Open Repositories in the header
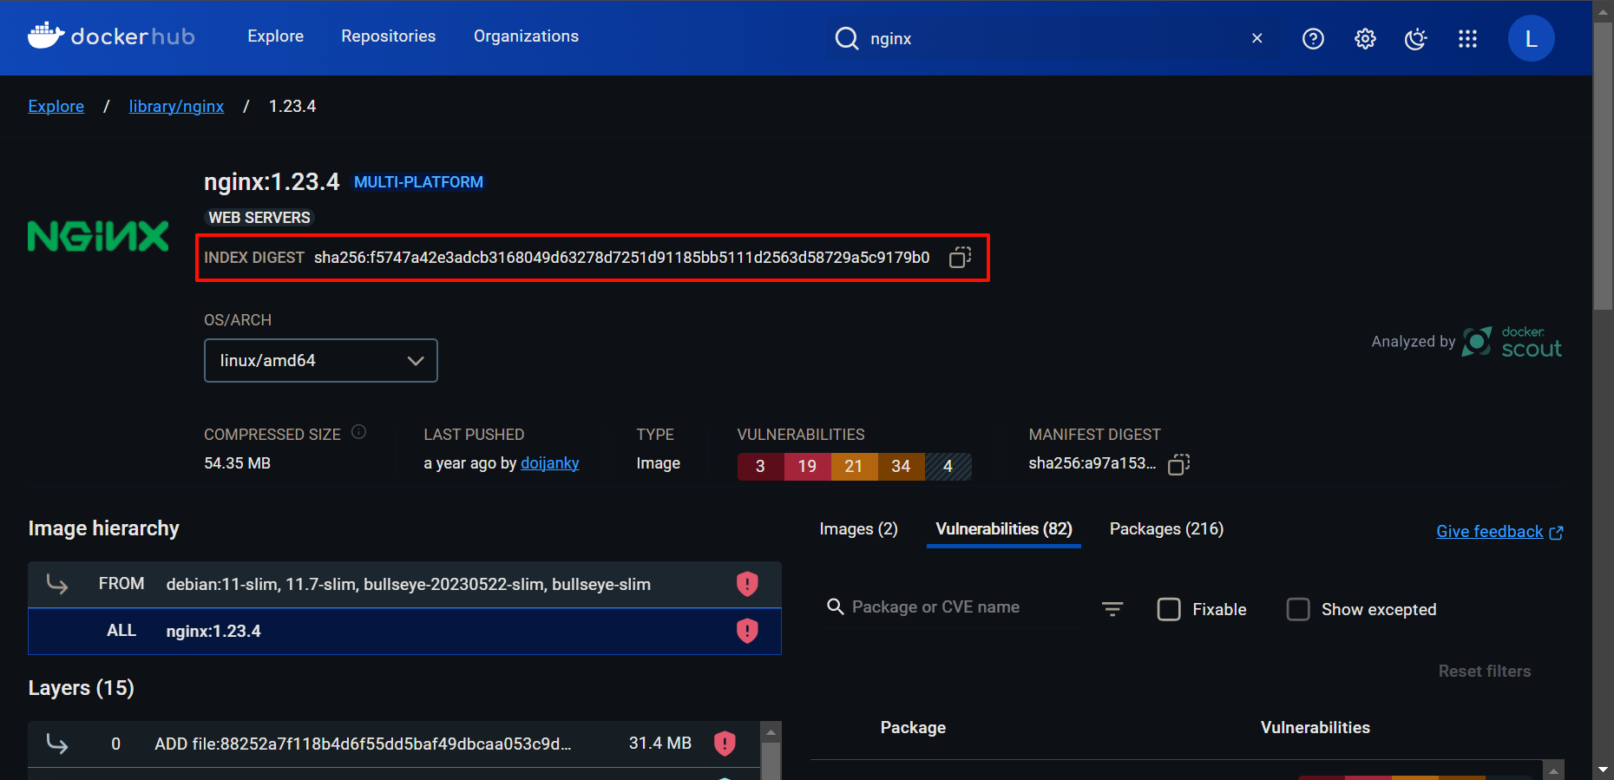The height and width of the screenshot is (780, 1614). pos(389,36)
